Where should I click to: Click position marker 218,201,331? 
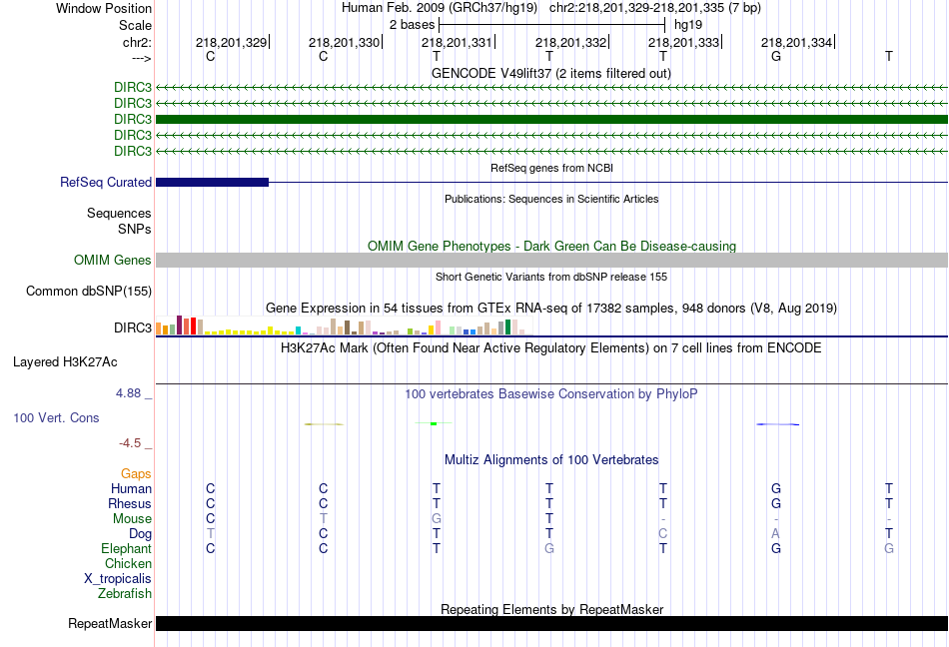(457, 42)
